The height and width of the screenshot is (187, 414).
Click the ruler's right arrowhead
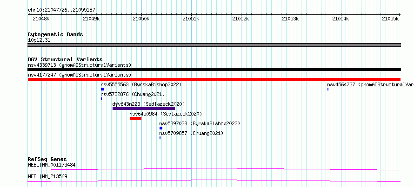(399, 14)
